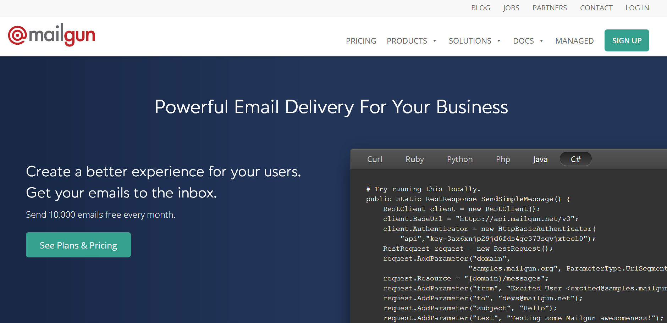Select the Php code tab

coord(503,159)
